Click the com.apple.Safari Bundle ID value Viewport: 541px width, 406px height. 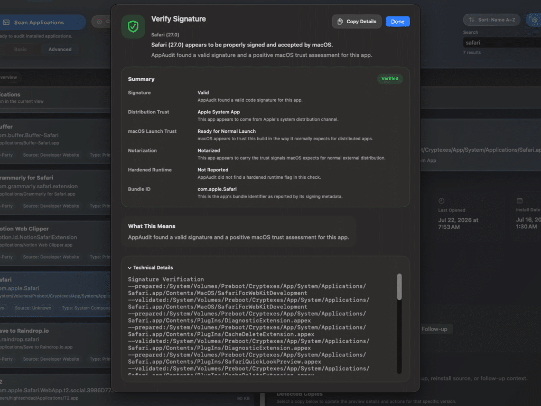pyautogui.click(x=217, y=189)
